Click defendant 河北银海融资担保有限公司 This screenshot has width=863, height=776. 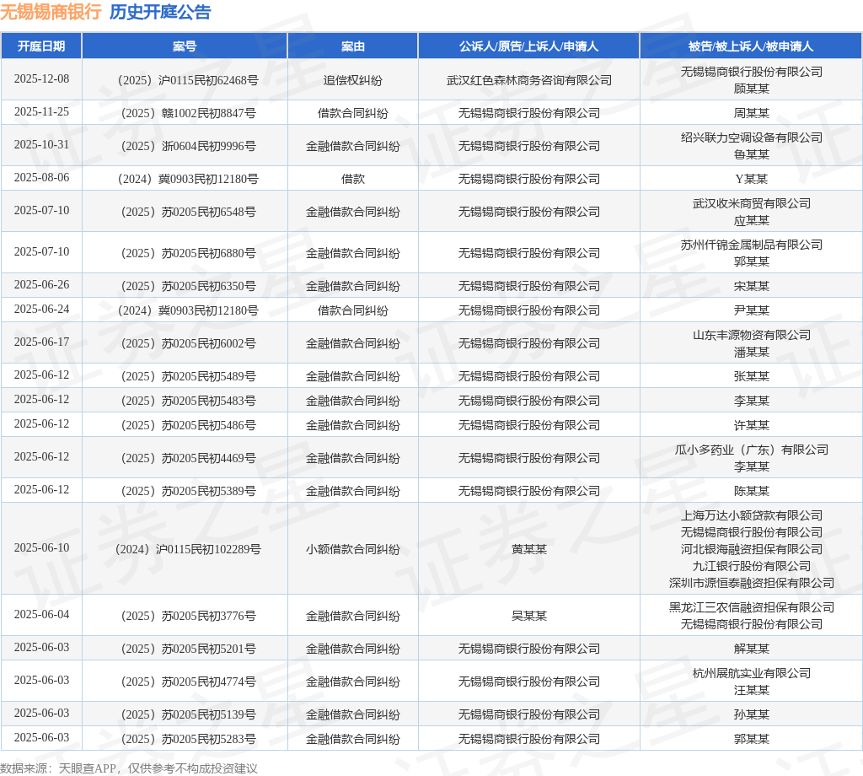coord(751,550)
